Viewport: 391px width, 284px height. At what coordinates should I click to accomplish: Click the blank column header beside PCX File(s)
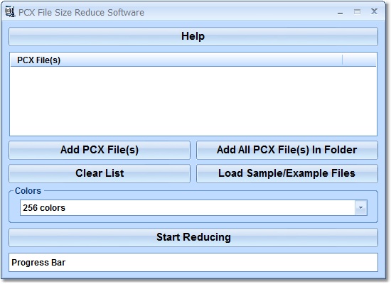pos(359,60)
